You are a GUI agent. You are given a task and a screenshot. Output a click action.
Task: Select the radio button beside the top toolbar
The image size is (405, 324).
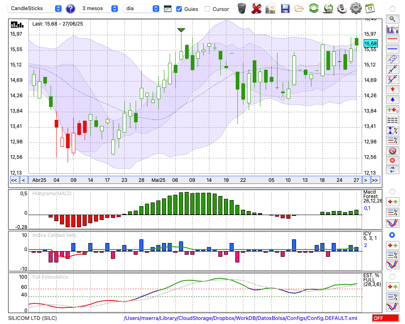pyautogui.click(x=392, y=9)
